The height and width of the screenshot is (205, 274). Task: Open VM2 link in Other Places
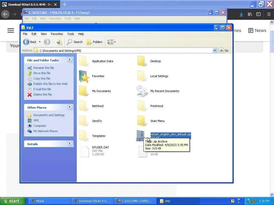point(36,120)
